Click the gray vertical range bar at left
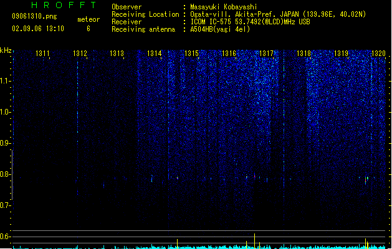The image size is (392, 249). coord(12,175)
